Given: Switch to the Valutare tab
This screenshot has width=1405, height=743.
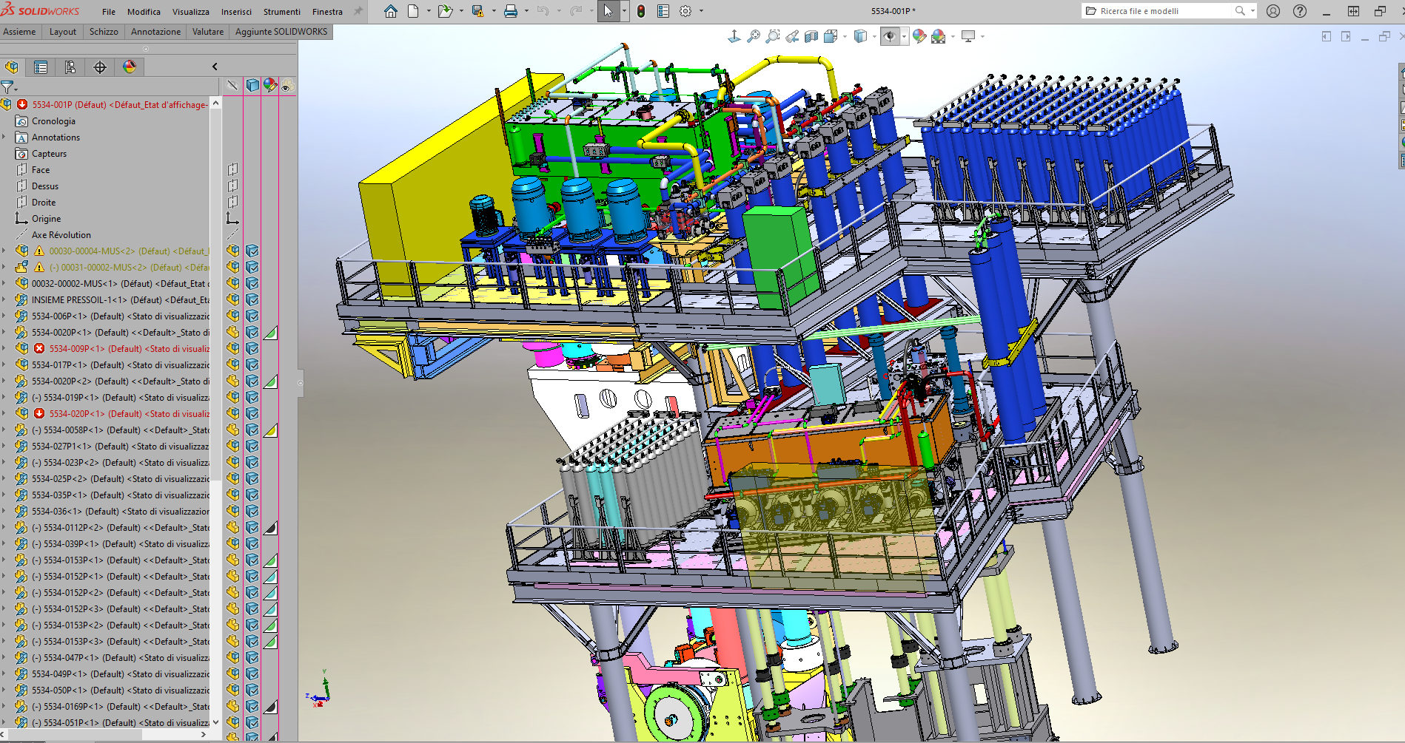Looking at the screenshot, I should 207,32.
